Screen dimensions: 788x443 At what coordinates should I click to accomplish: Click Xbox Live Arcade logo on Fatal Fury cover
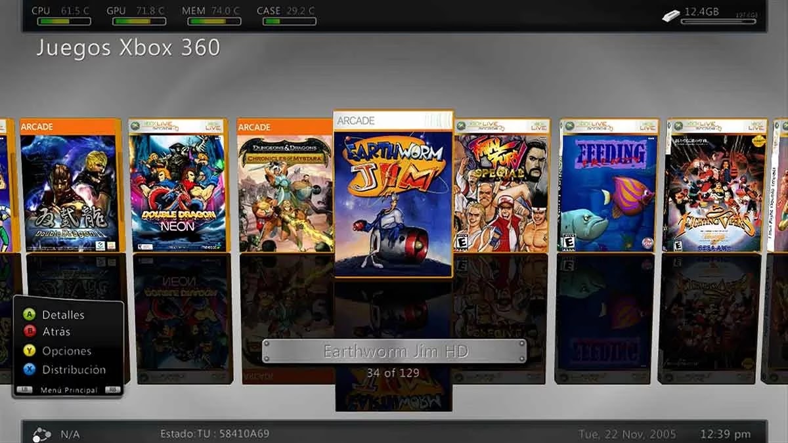[x=479, y=126]
